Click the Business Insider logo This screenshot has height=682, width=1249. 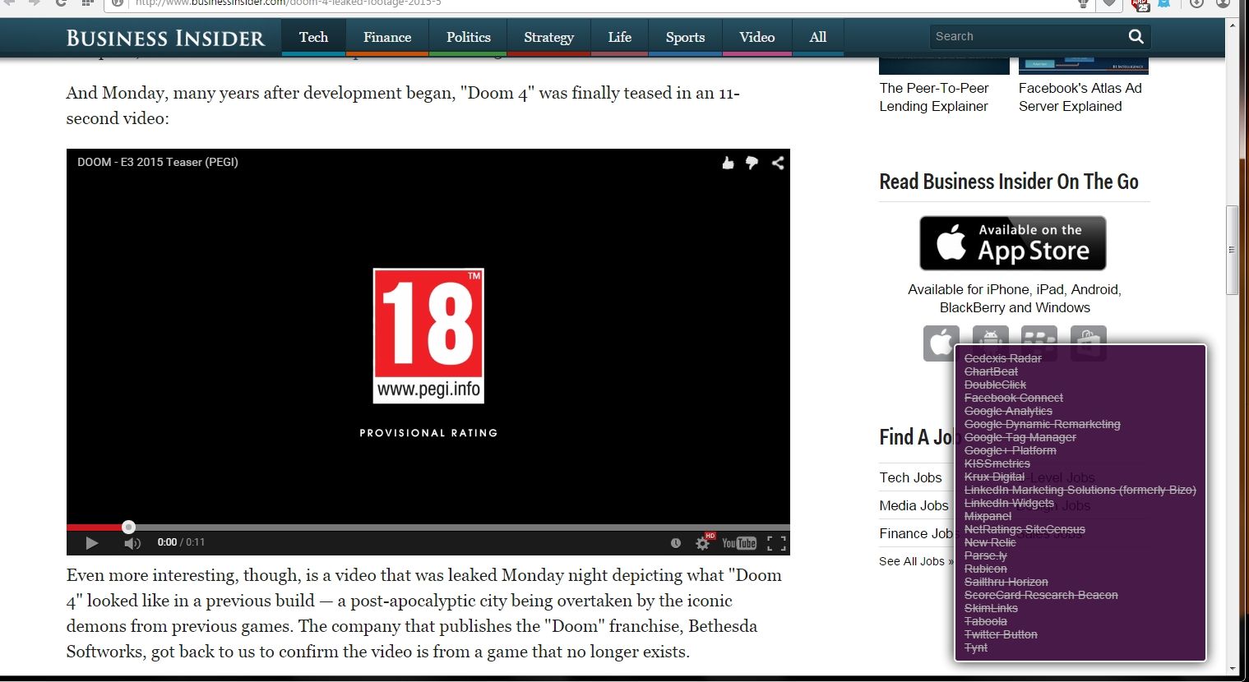coord(165,38)
